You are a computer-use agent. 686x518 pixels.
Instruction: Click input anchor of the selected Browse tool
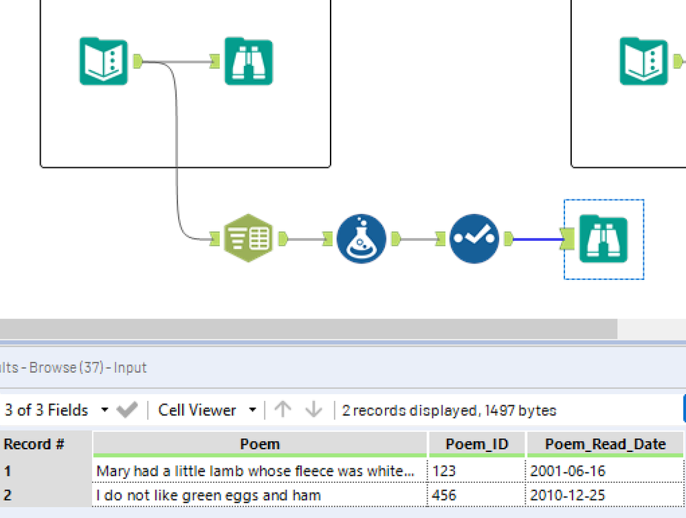[x=568, y=239]
